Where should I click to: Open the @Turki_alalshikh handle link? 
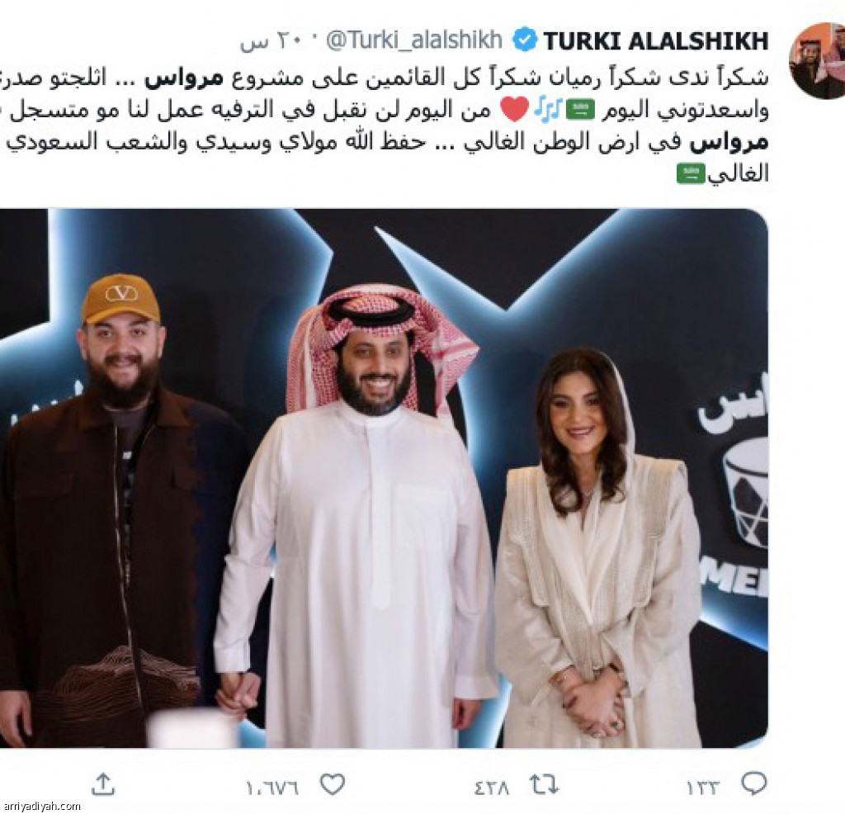pyautogui.click(x=414, y=40)
